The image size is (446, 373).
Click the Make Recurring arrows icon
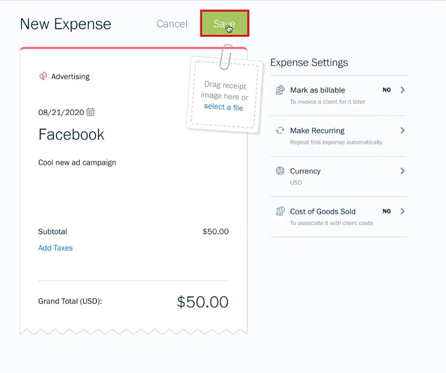point(280,131)
